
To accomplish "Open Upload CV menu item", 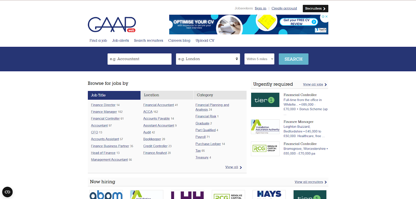I will click(x=205, y=41).
